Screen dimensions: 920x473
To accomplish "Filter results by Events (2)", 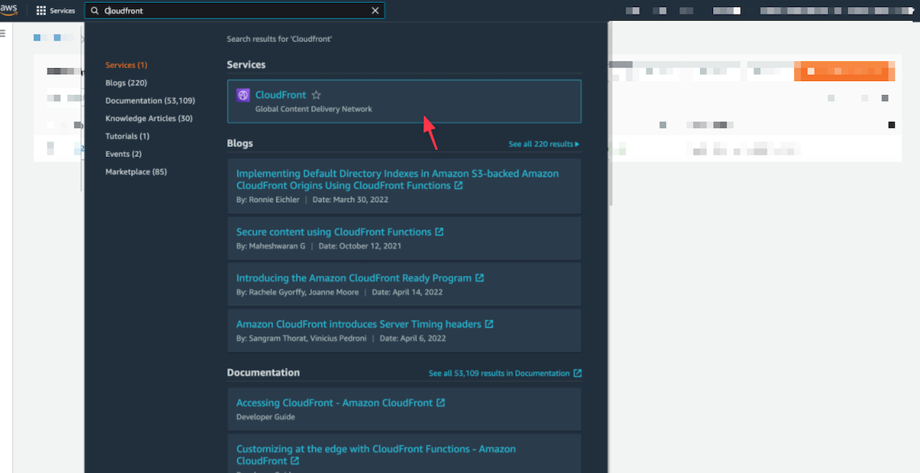I will (x=123, y=154).
